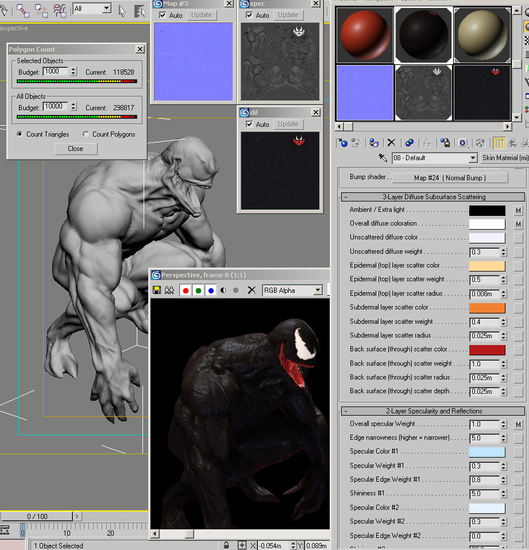
Task: Click Reset Map/Material X icon
Action: [x=391, y=142]
